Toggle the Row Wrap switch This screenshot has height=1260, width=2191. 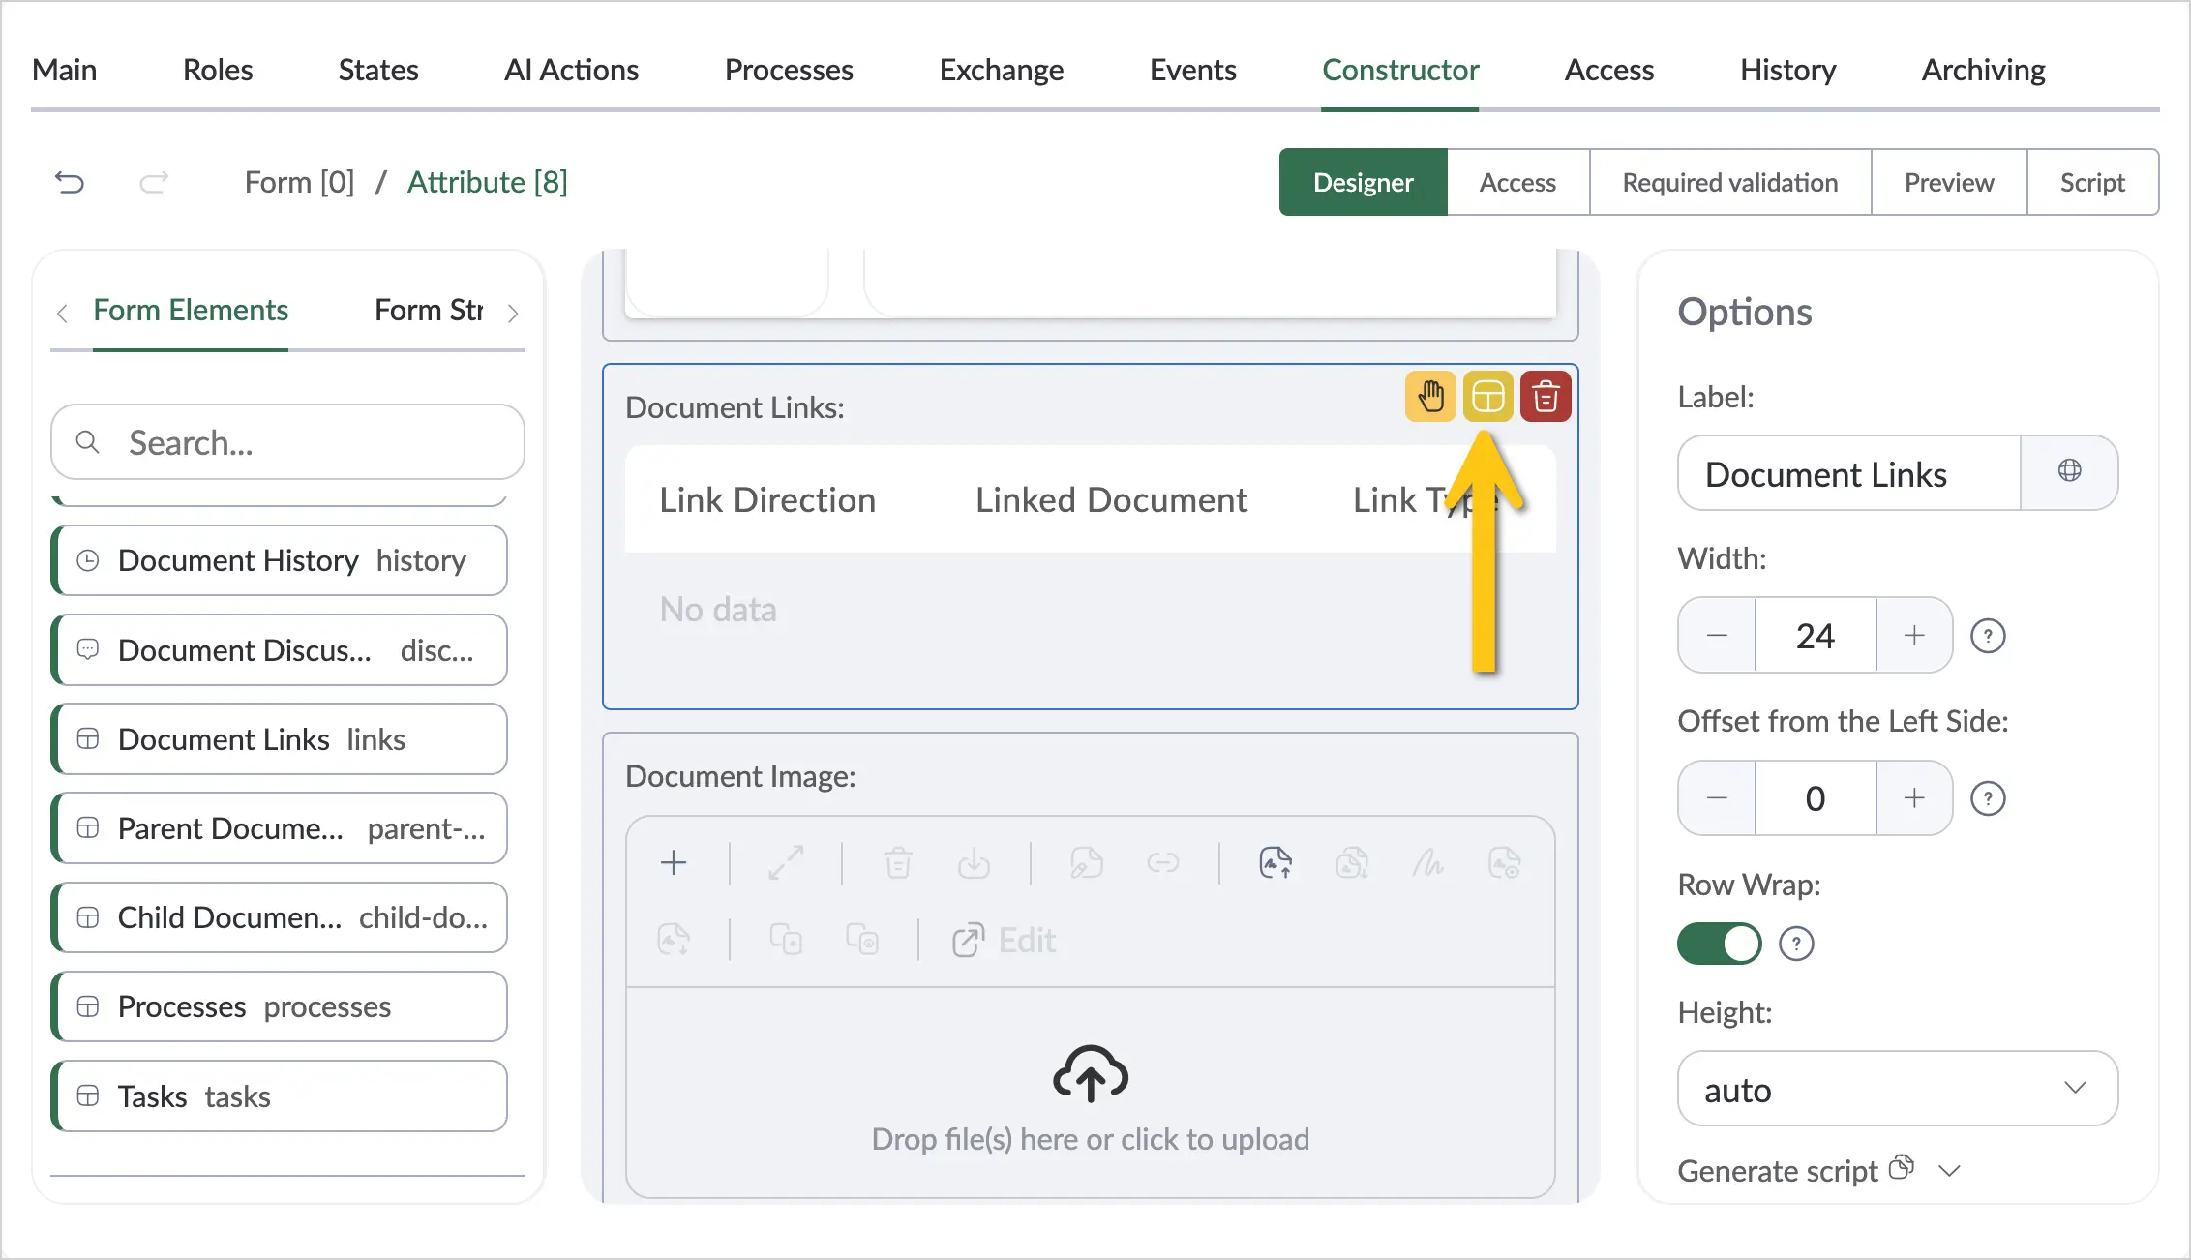pyautogui.click(x=1720, y=944)
